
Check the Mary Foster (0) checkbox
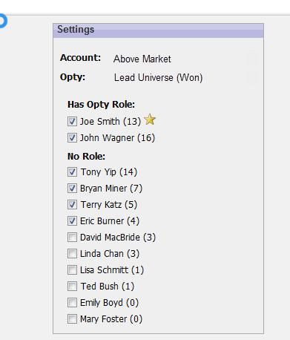[72, 319]
